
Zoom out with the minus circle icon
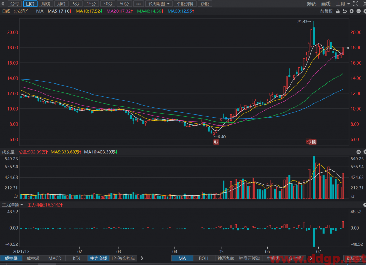click(x=358, y=11)
